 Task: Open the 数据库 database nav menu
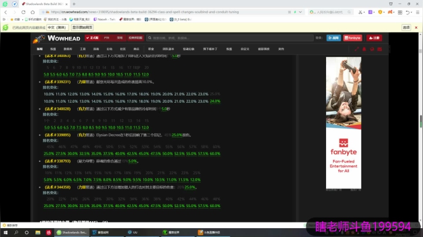tap(68, 49)
